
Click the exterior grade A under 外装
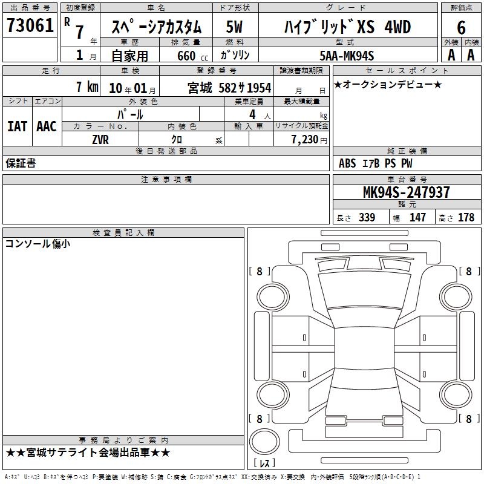tap(451, 54)
